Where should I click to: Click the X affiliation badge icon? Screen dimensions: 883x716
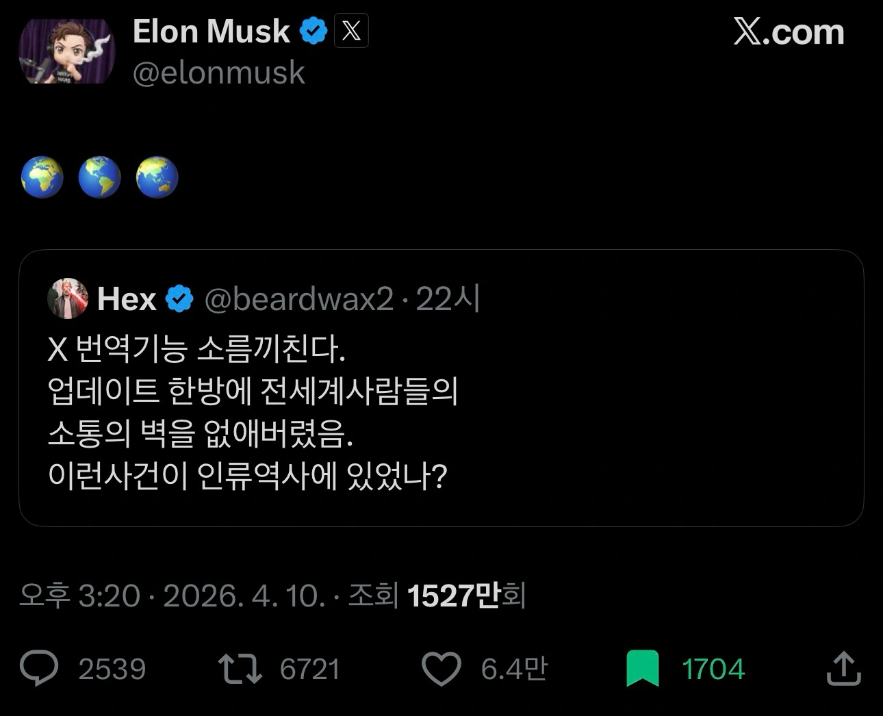351,31
